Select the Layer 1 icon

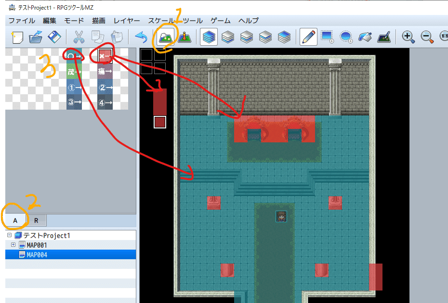pyautogui.click(x=228, y=37)
